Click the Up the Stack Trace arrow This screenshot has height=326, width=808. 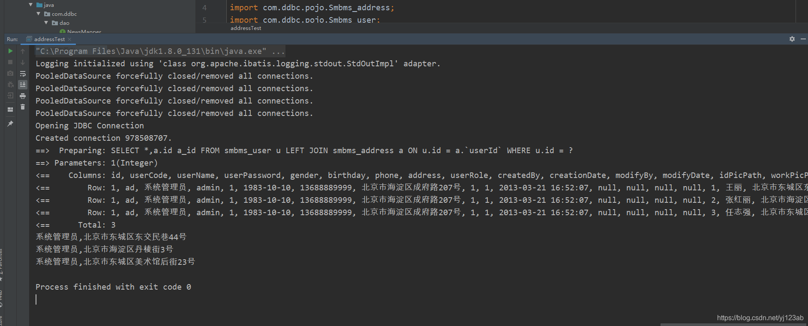[x=23, y=51]
